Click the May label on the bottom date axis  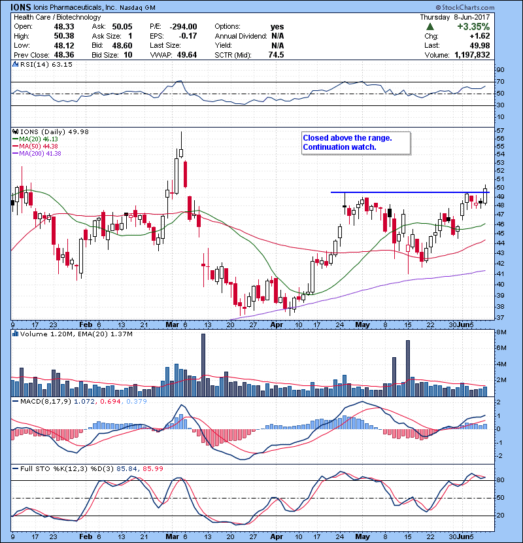tap(362, 536)
